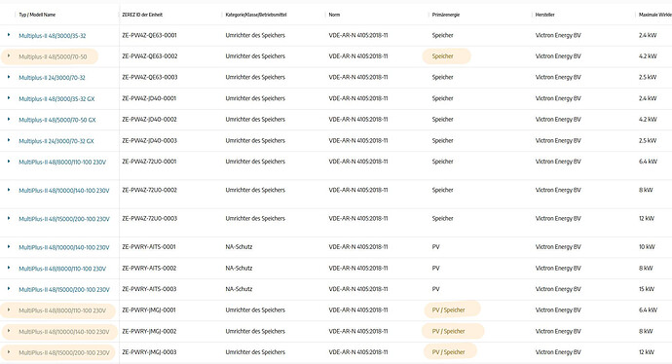
Task: Select the ID cell ZE-PW4Z-72U0-0003
Action: 149,218
